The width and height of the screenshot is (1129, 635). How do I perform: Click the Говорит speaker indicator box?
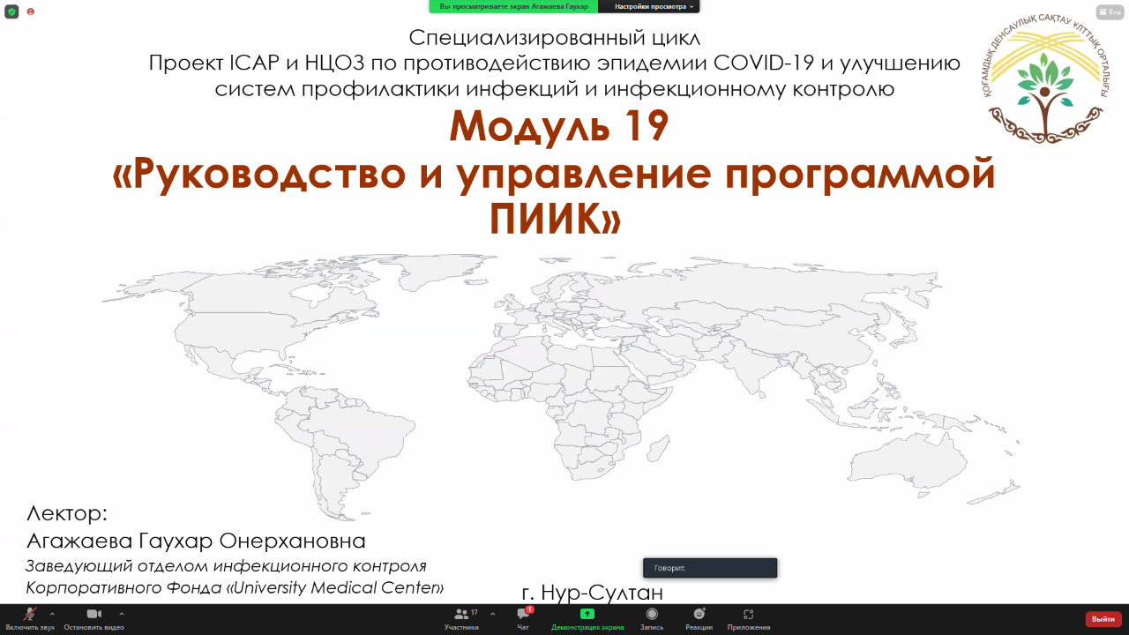[710, 568]
